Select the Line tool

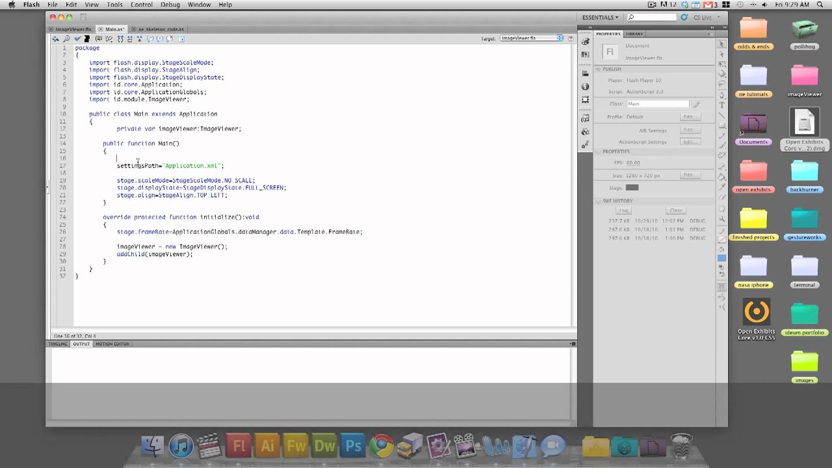click(x=721, y=114)
